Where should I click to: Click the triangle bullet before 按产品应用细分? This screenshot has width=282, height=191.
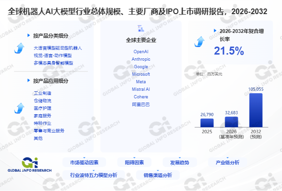[28, 80]
